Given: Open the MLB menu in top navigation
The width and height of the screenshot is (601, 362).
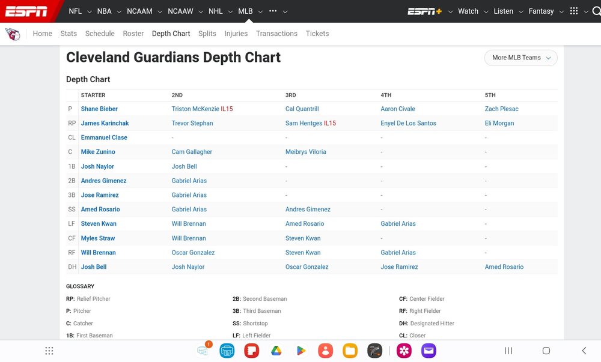Looking at the screenshot, I should (245, 11).
